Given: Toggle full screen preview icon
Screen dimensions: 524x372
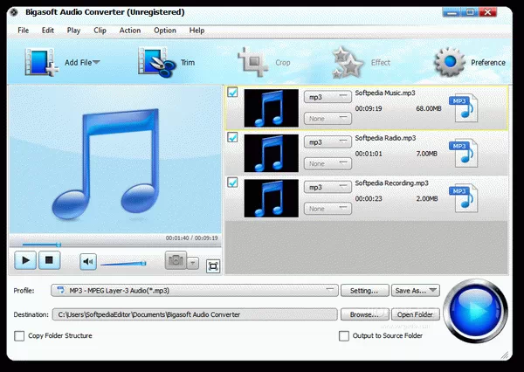Looking at the screenshot, I should (x=213, y=266).
